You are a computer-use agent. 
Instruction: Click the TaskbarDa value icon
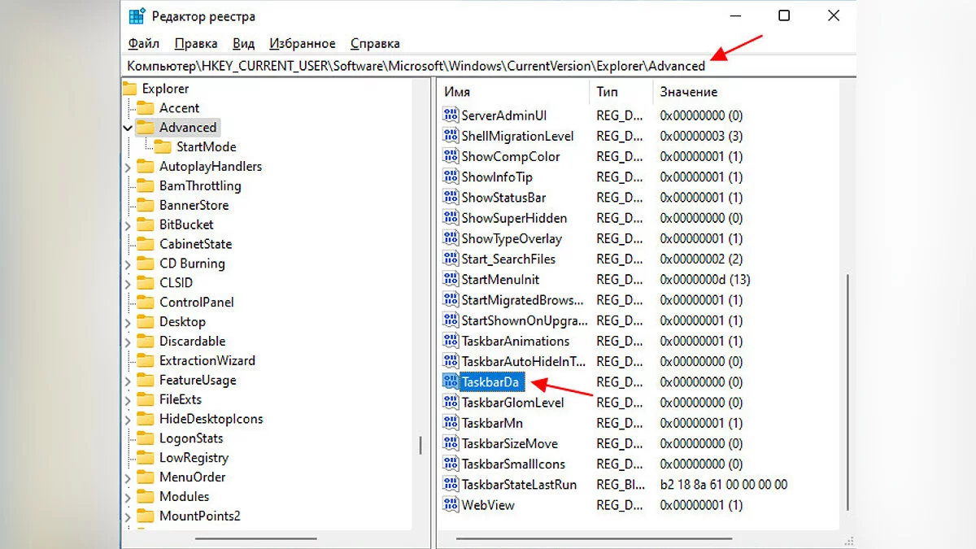[451, 381]
